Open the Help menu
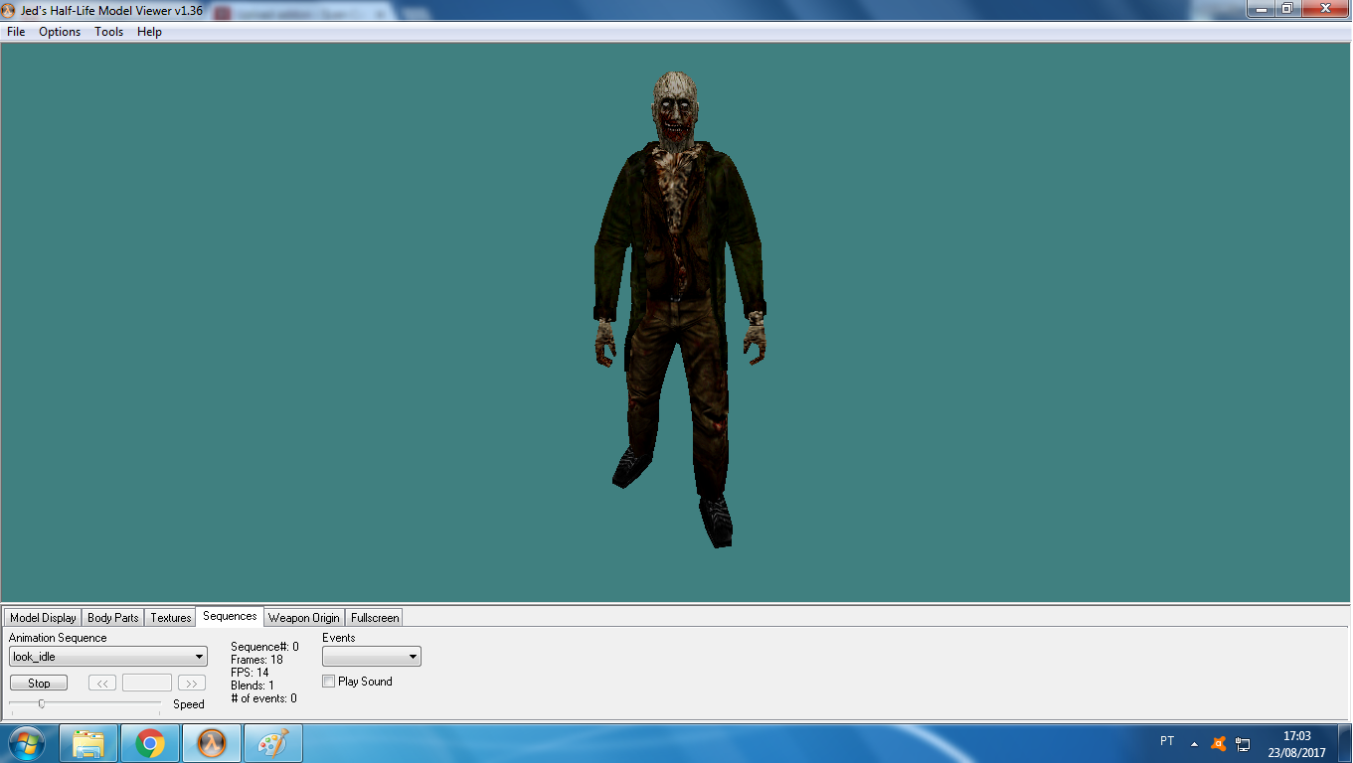The width and height of the screenshot is (1353, 763). [149, 32]
